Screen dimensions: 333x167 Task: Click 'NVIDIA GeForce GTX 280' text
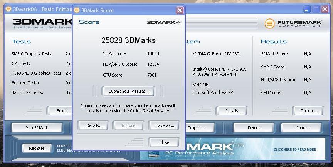tap(215, 54)
